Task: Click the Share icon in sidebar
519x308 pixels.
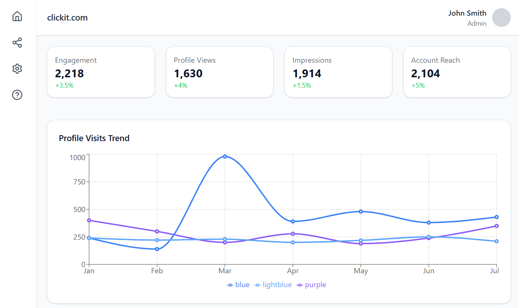Action: click(x=17, y=43)
